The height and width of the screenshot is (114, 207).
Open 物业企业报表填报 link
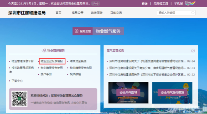tap(51, 61)
